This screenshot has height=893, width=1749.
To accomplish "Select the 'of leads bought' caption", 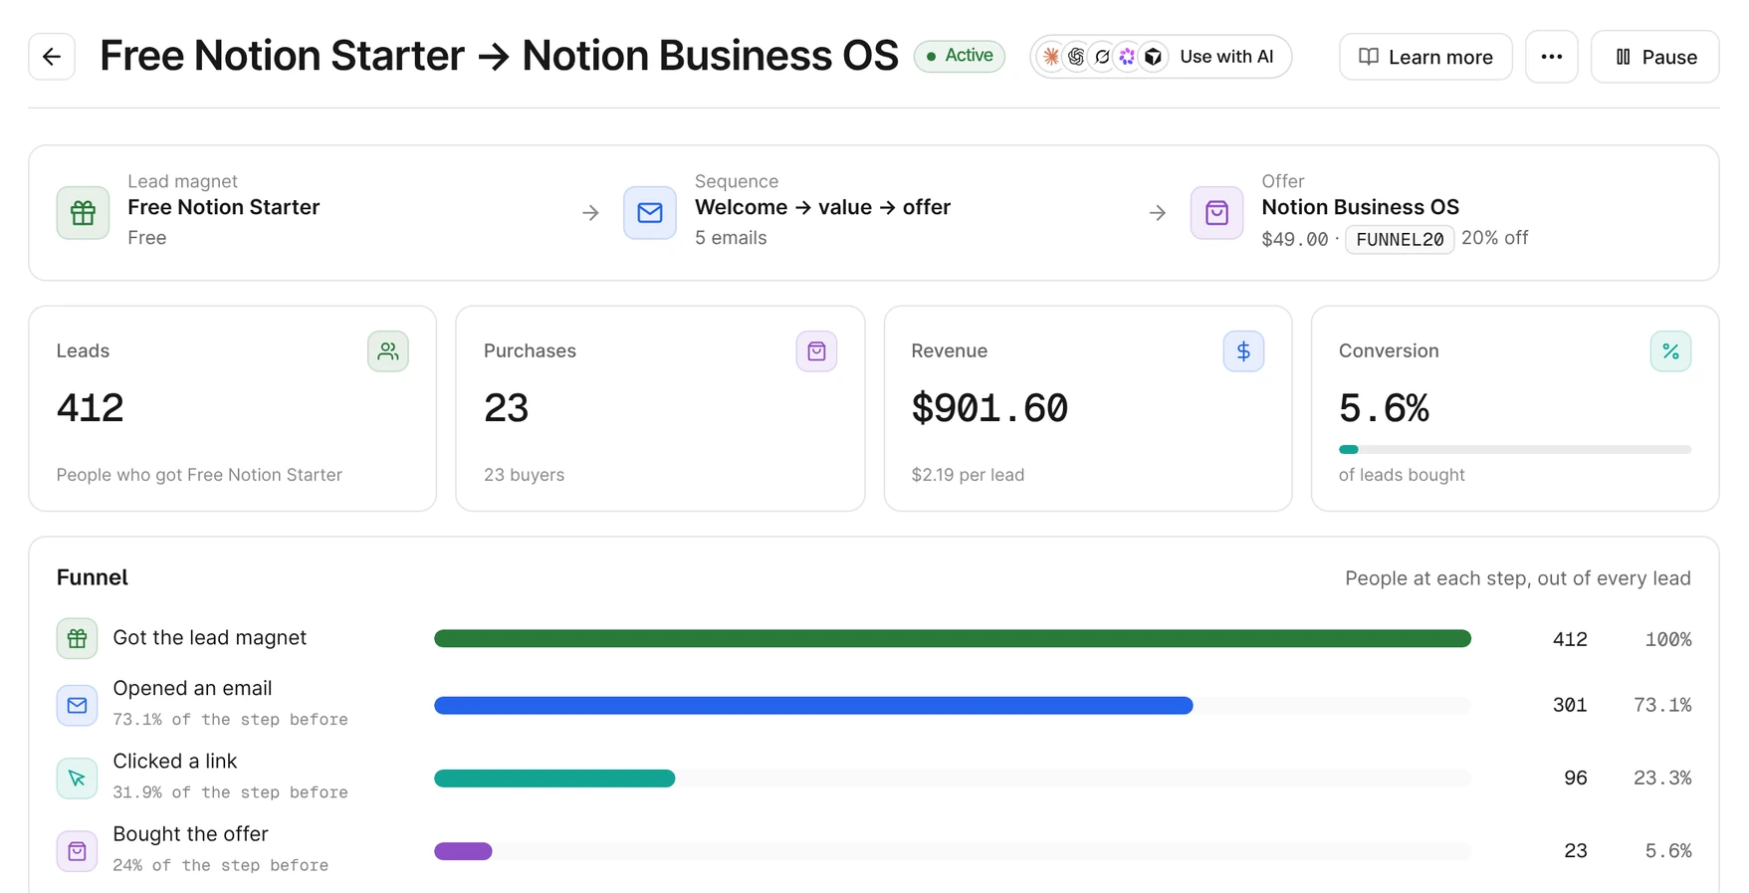I will coord(1402,475).
